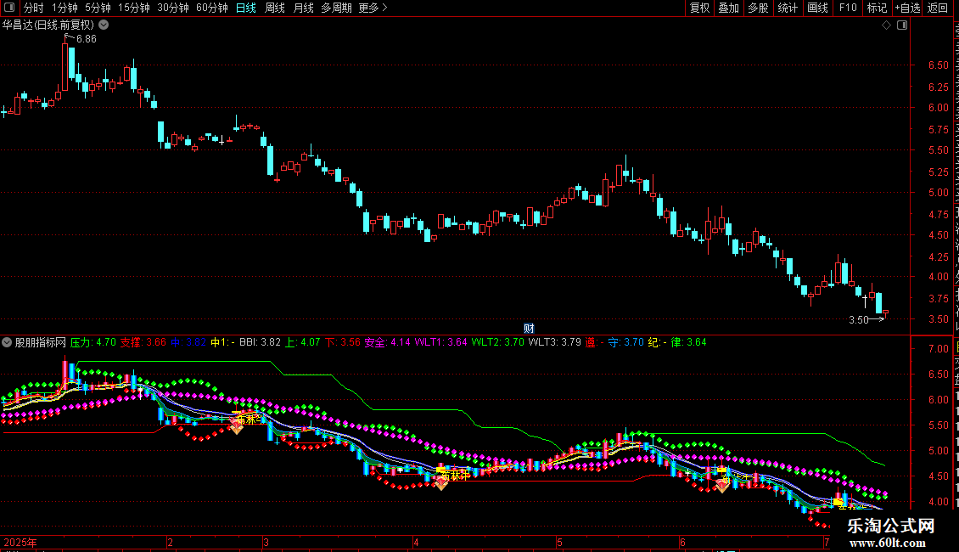This screenshot has width=959, height=552.
Task: Click the WLT2: 3.70 indicator value
Action: 498,343
